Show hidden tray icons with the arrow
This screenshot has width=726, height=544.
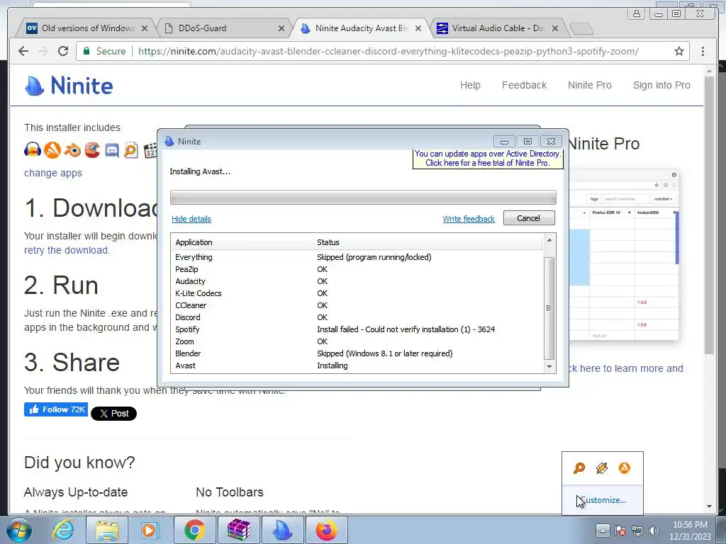tap(603, 531)
